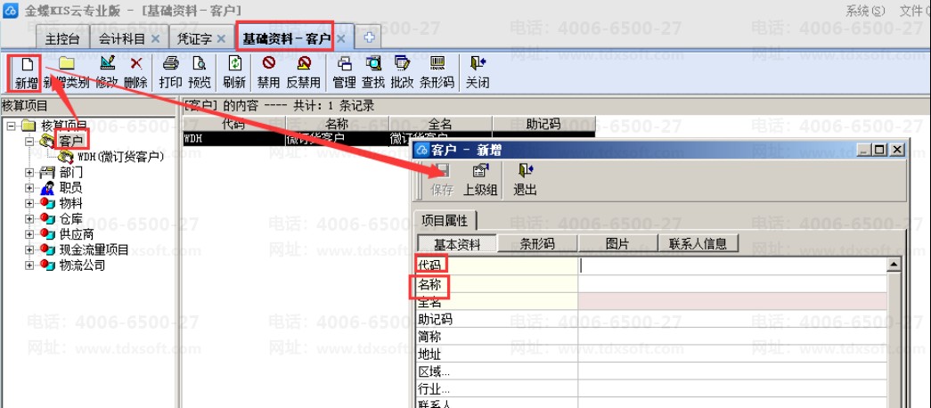Expand the 现金流量项目 tree node

pyautogui.click(x=29, y=249)
